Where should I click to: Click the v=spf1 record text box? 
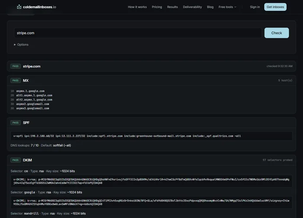coord(151,136)
